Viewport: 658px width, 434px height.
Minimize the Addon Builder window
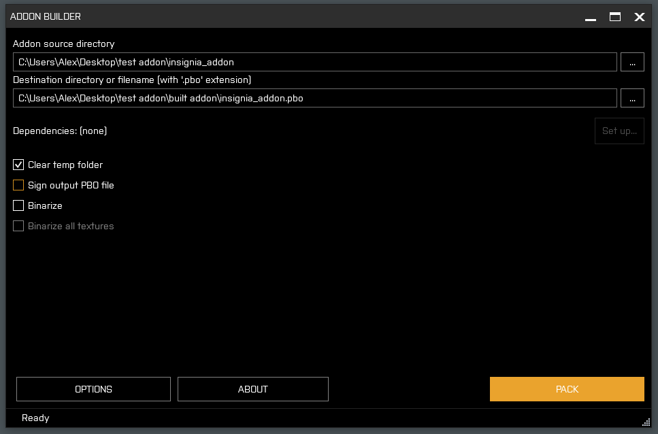591,17
